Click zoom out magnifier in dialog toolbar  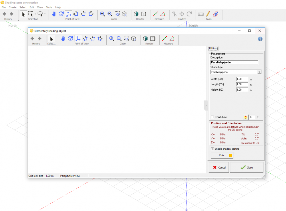(119, 38)
